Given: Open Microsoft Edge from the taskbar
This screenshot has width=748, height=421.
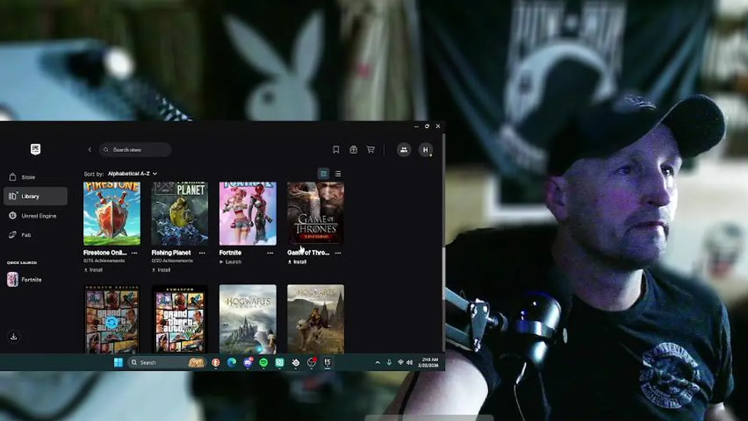Looking at the screenshot, I should (x=232, y=363).
